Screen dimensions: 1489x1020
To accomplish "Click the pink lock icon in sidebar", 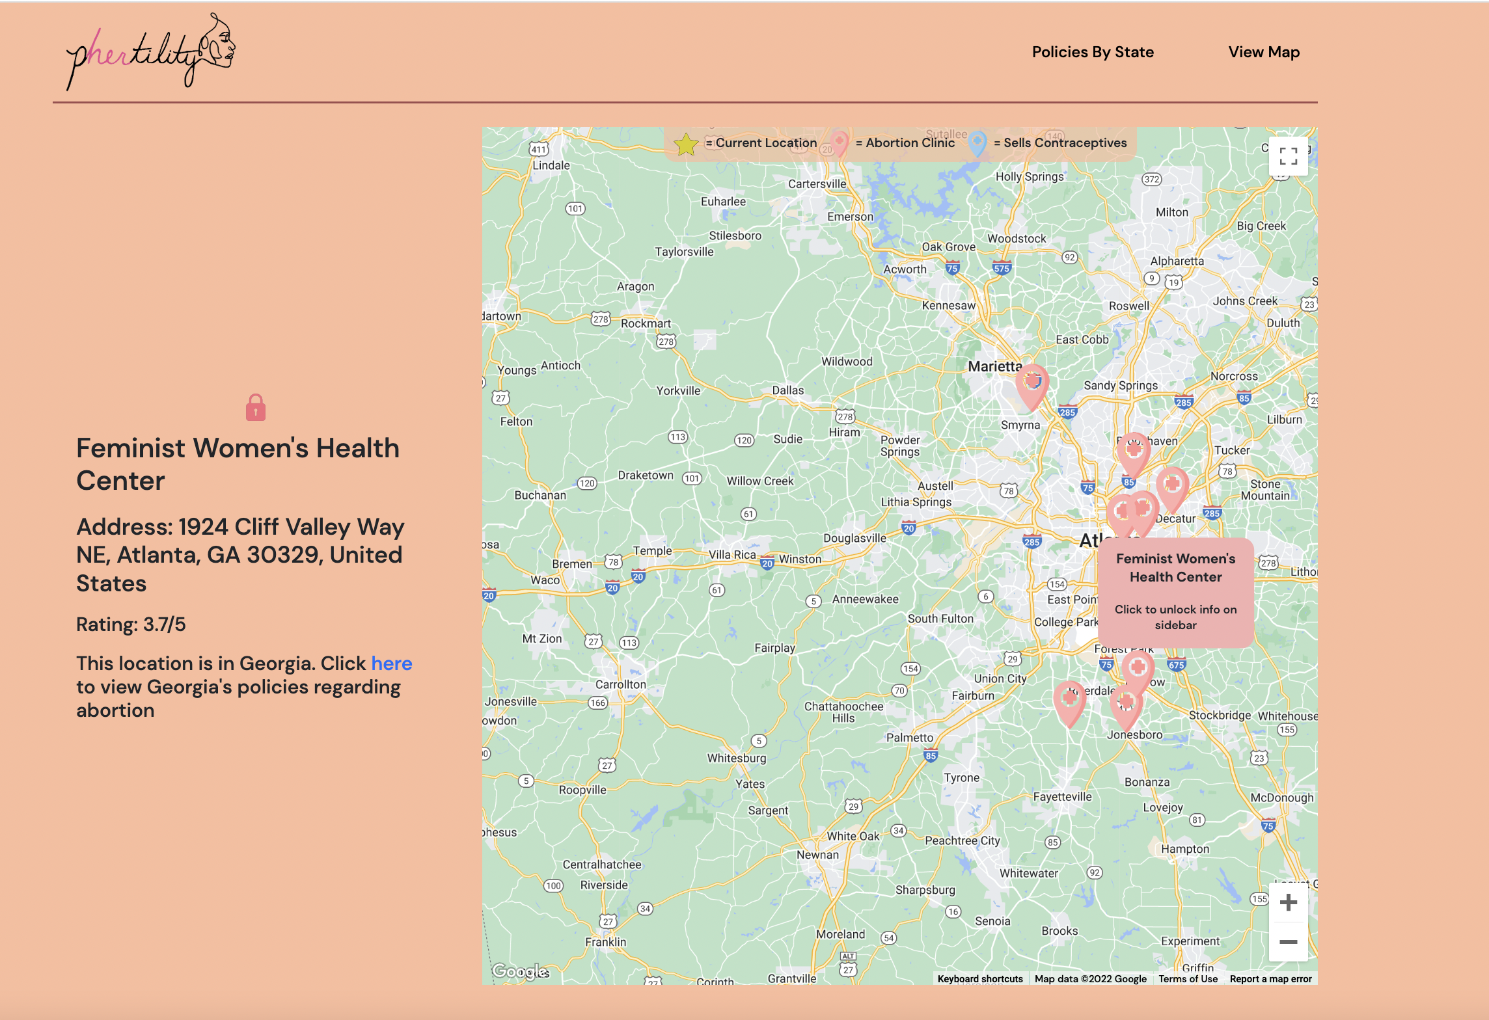I will (x=256, y=408).
